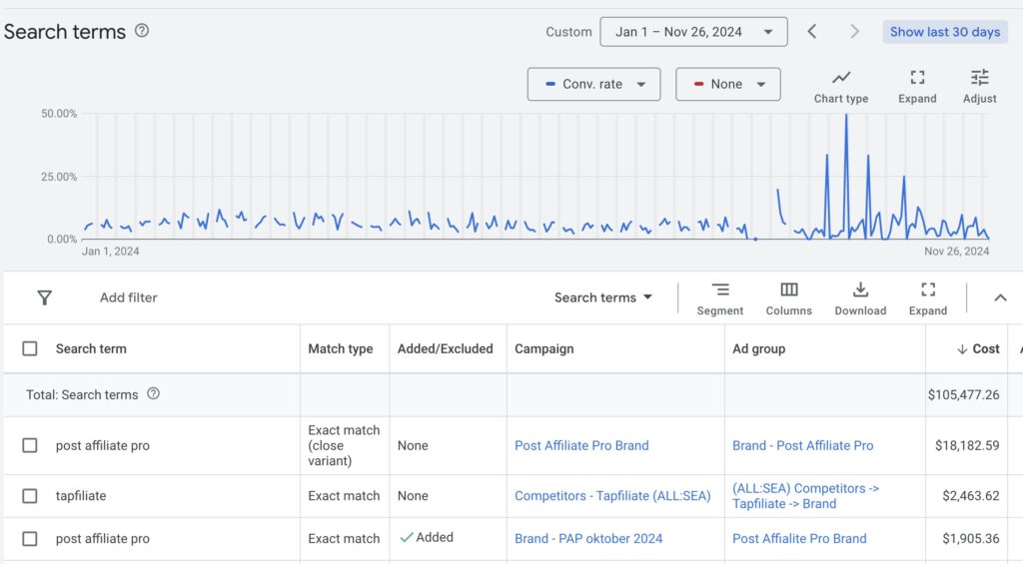Open the Search terms help icon

click(x=142, y=31)
